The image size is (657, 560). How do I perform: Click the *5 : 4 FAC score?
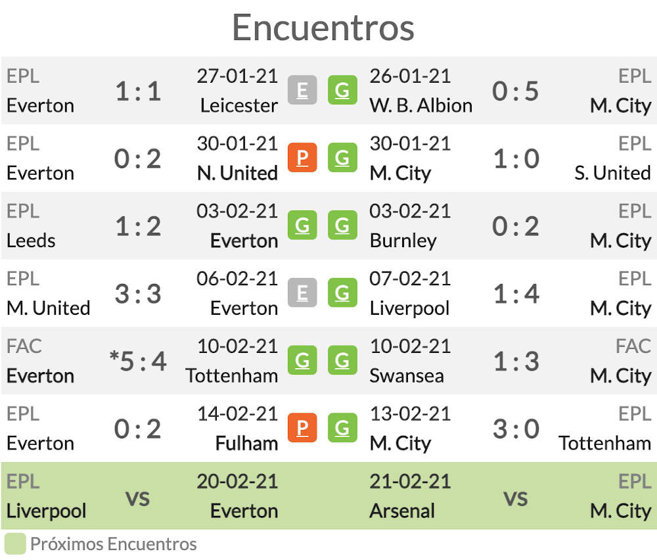point(138,361)
